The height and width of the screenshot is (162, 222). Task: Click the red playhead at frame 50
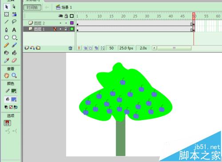tap(194, 16)
